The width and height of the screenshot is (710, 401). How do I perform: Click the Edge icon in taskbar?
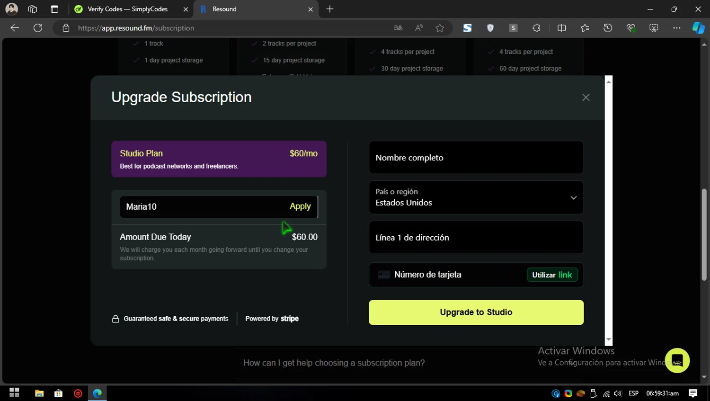click(x=98, y=393)
